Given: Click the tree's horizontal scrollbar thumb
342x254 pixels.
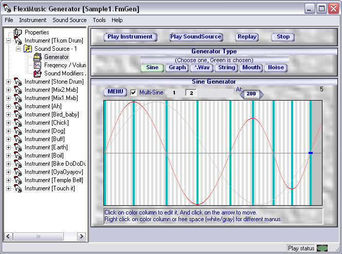Looking at the screenshot, I should [39, 237].
